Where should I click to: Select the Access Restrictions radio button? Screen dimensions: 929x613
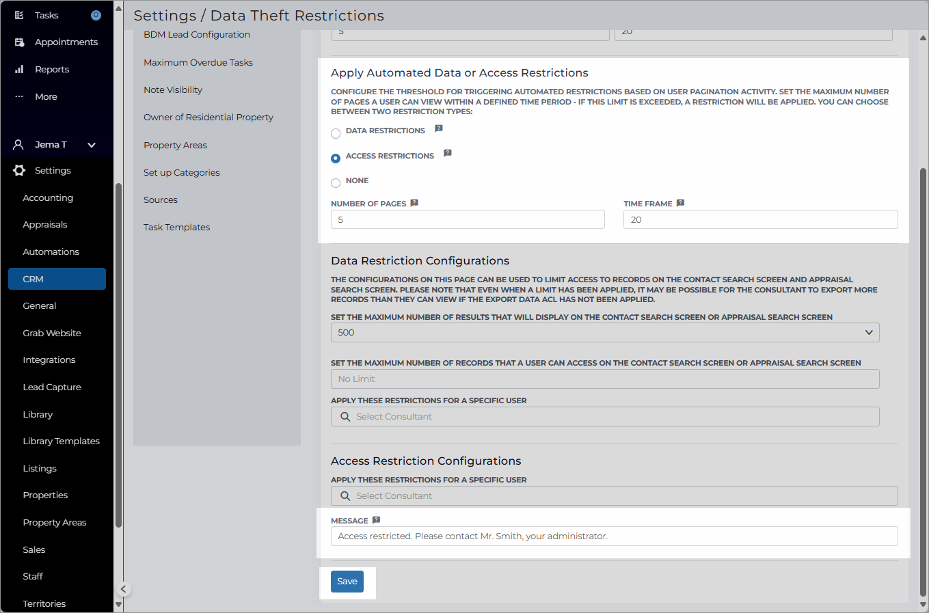click(x=336, y=159)
